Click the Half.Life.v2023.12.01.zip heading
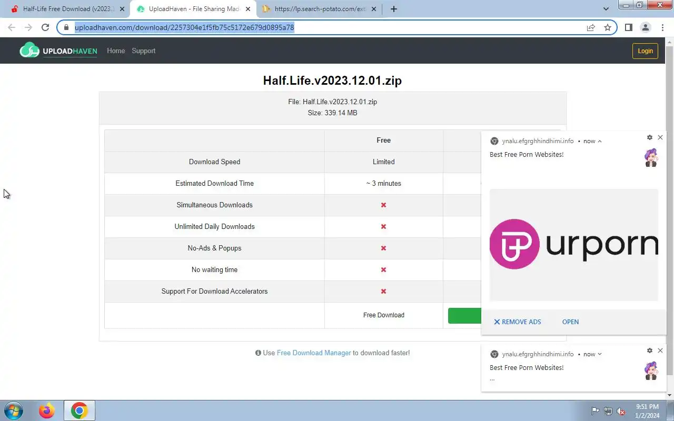 coord(332,81)
